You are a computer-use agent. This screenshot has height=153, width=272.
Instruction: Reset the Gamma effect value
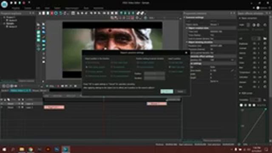[265, 53]
